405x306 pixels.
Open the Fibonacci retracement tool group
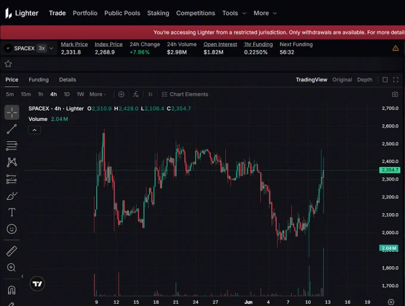[12, 146]
